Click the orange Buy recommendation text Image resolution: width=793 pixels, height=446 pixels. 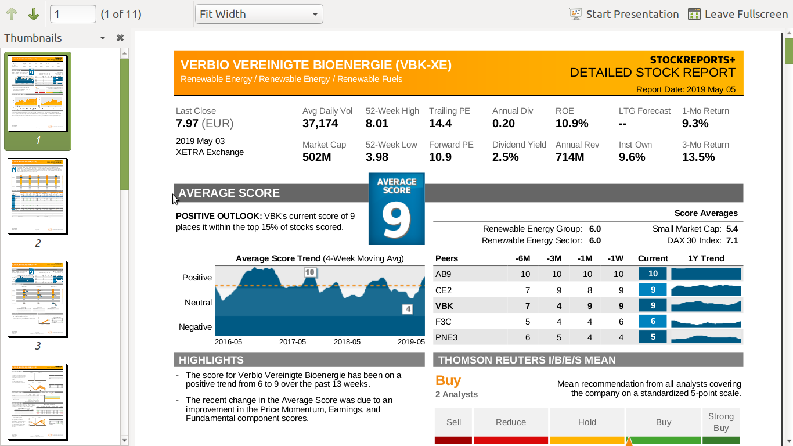[x=448, y=380]
